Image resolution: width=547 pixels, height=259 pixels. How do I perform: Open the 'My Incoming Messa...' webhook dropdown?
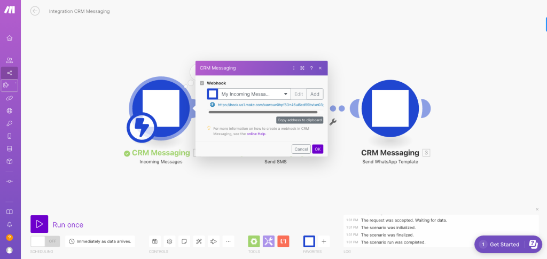(x=254, y=94)
